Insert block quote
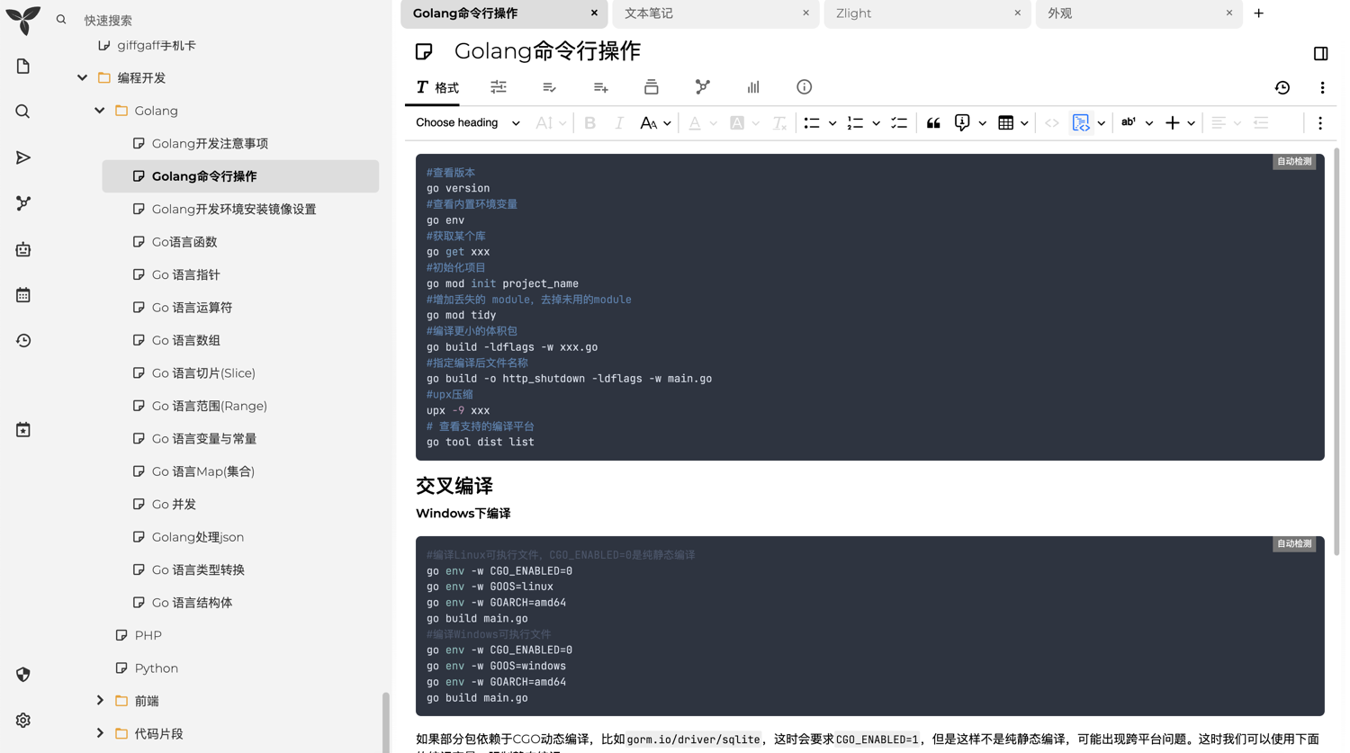Screen dimensions: 1350x753 click(933, 123)
